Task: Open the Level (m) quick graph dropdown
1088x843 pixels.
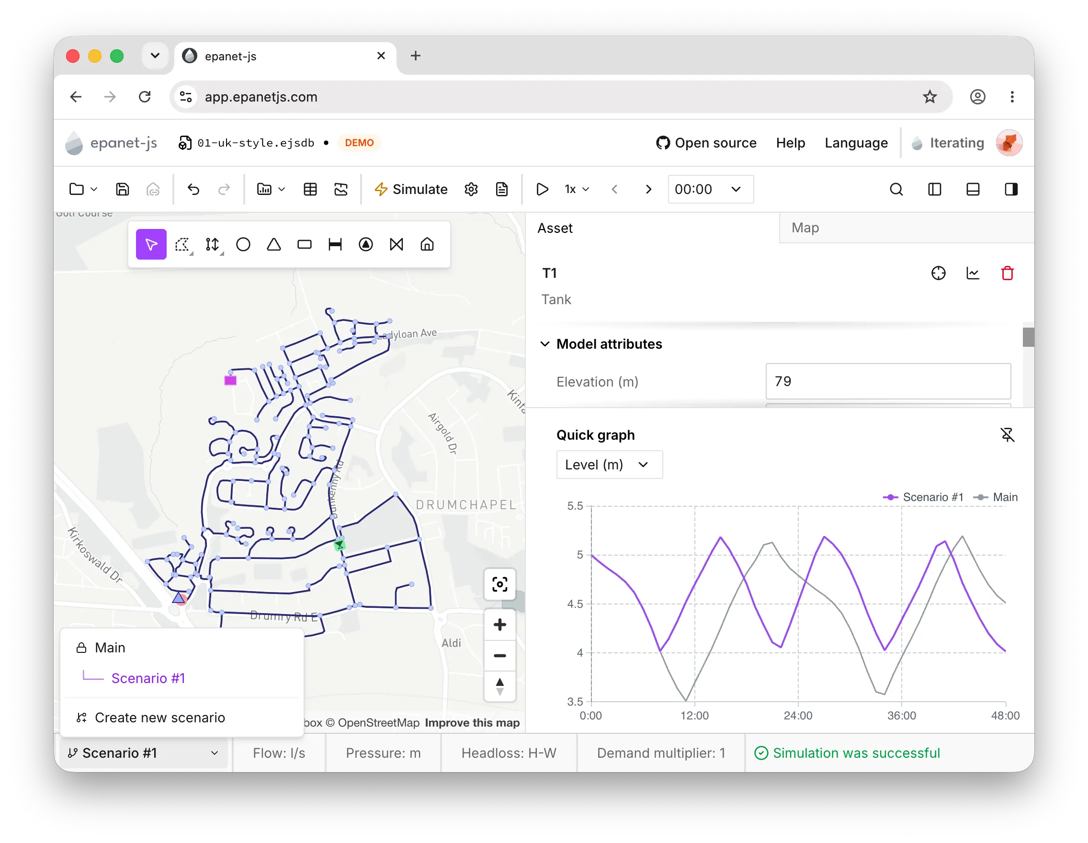Action: click(x=609, y=465)
